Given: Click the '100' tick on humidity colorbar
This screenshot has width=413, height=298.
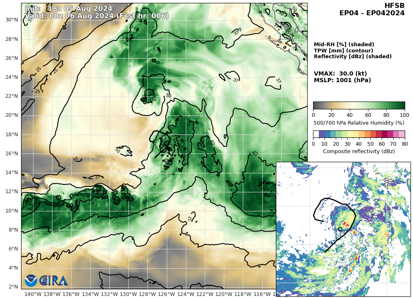Looking at the screenshot, I should [404, 115].
